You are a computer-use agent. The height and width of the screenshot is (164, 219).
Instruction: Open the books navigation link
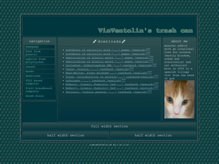[x=39, y=71]
